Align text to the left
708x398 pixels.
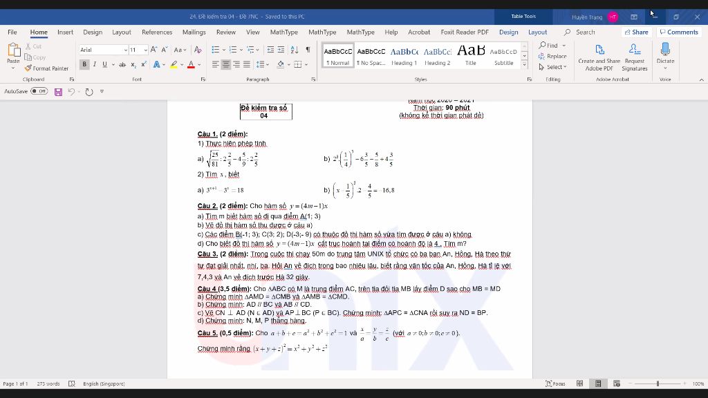point(216,64)
